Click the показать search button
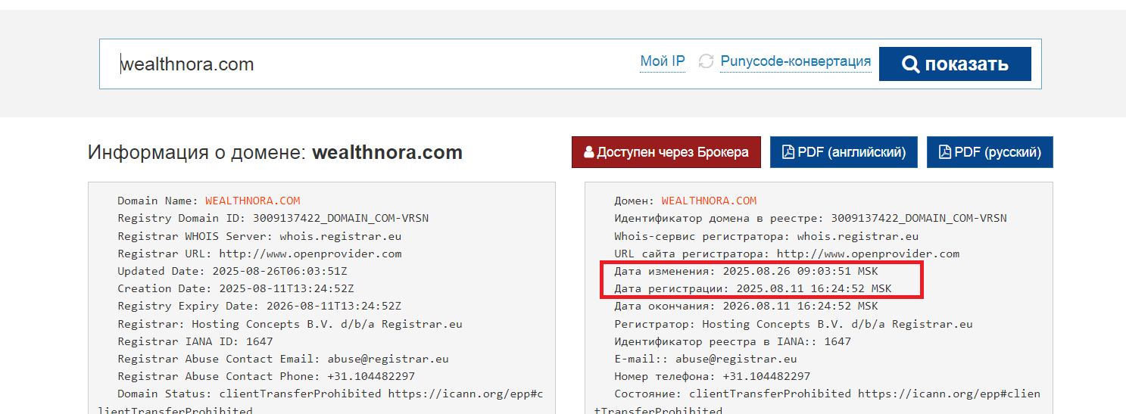Screen dimensions: 1126x414 point(955,64)
